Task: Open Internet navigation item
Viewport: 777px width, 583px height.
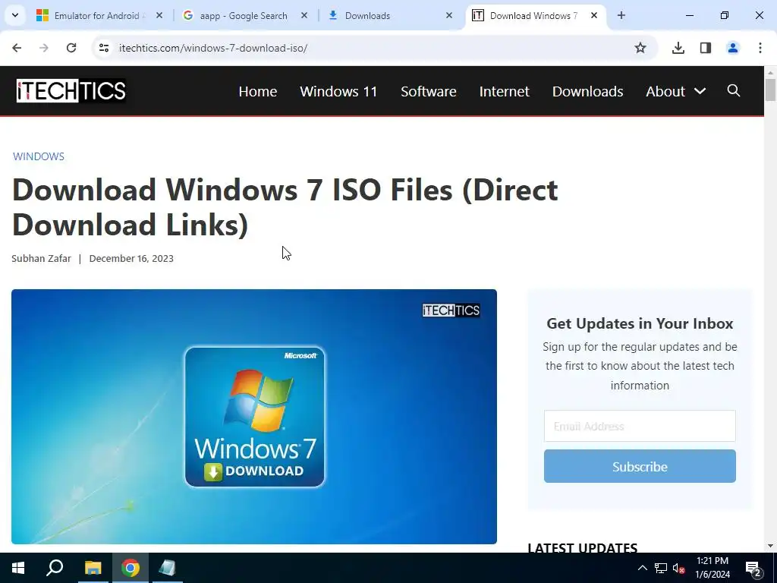Action: point(505,91)
